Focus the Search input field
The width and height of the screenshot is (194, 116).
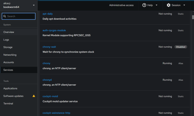pyautogui.click(x=19, y=16)
